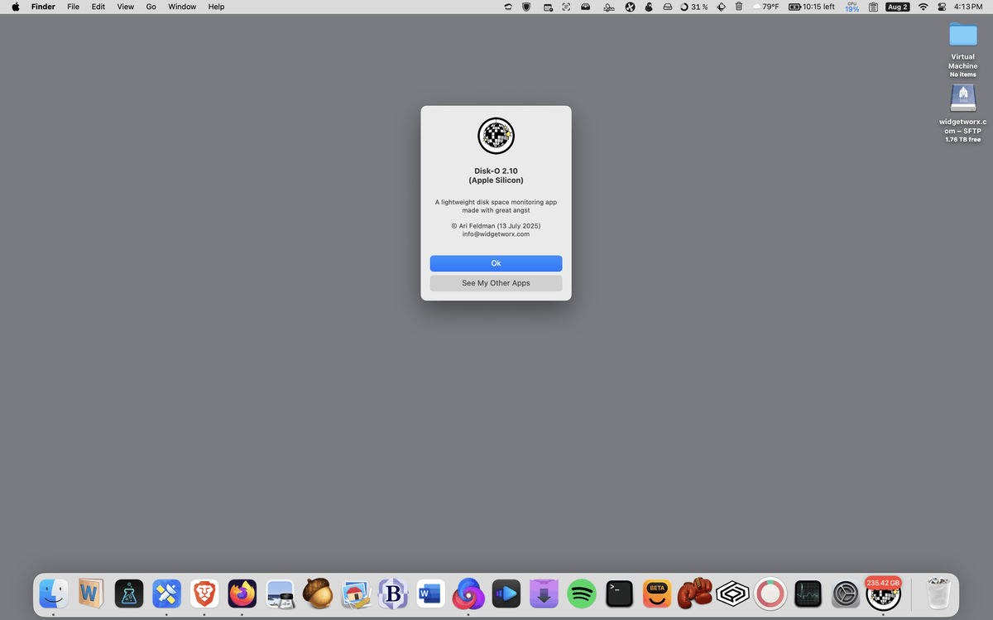Open the blue play-button app in the Dock
The height and width of the screenshot is (620, 993).
pos(506,594)
